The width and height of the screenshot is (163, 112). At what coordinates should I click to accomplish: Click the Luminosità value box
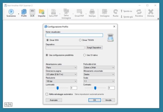[74, 88]
